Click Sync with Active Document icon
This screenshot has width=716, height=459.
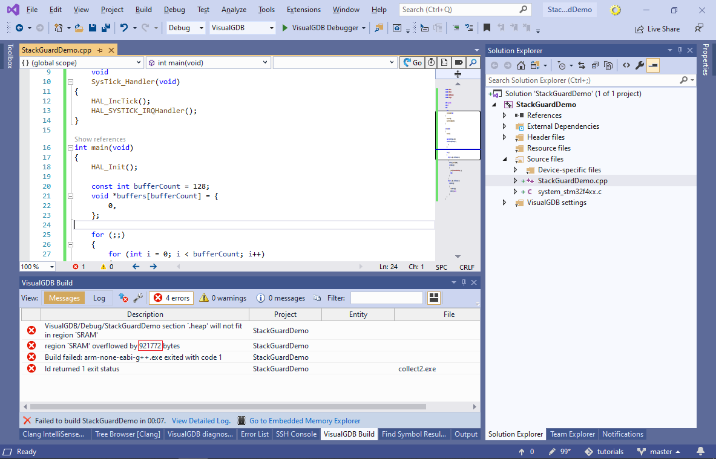(x=582, y=66)
